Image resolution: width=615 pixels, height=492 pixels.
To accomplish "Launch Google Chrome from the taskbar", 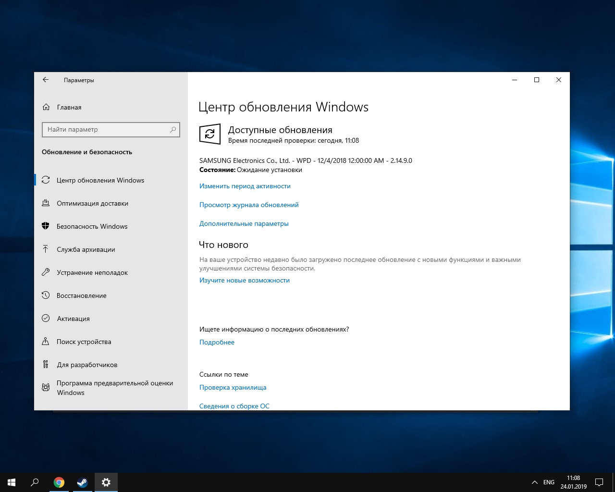I will pos(59,482).
